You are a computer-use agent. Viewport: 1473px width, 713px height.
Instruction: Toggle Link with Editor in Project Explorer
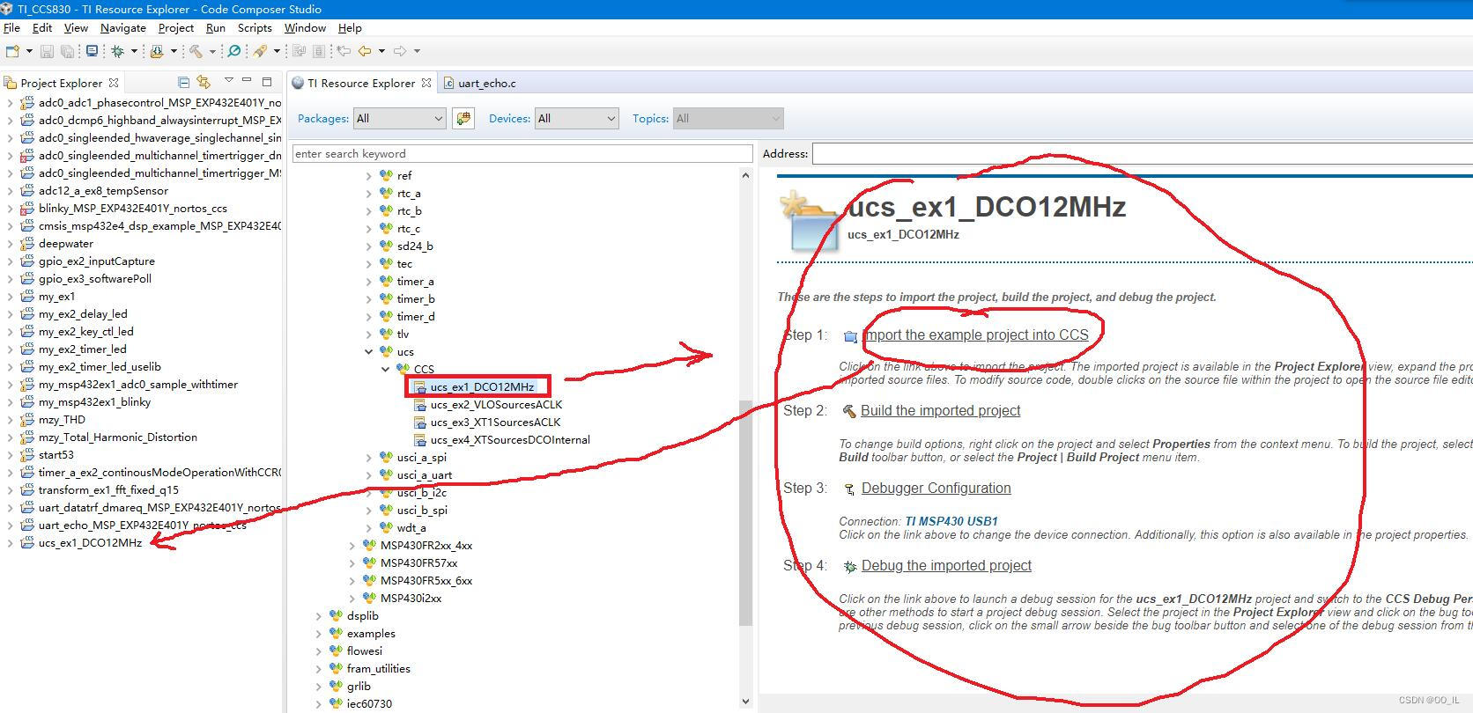point(204,83)
